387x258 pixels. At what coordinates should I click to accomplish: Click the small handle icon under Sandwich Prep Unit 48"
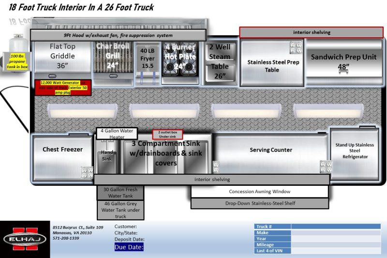click(x=343, y=71)
